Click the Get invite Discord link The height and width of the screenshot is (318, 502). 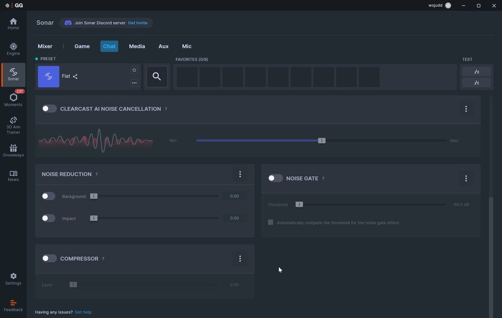tap(138, 23)
